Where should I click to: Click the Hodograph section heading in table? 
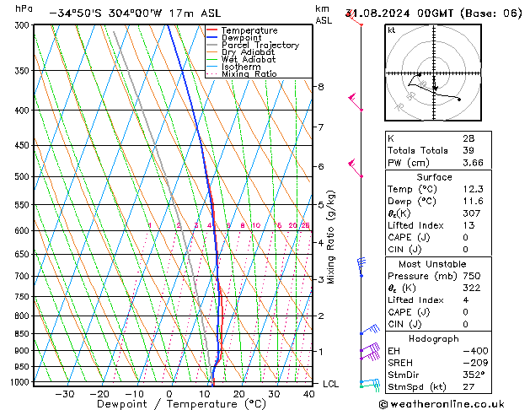pos(433,337)
